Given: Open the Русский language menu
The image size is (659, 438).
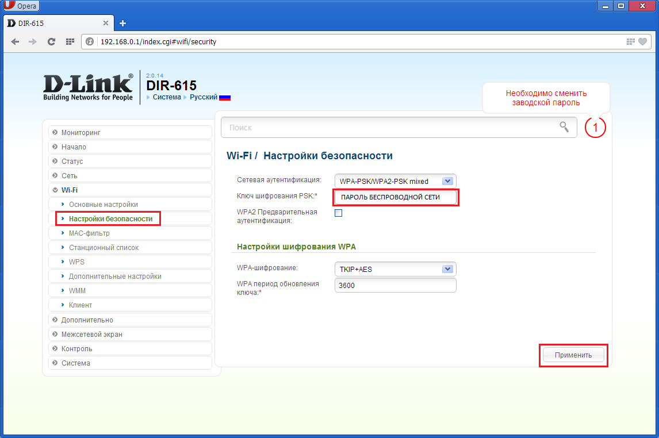Looking at the screenshot, I should (x=204, y=97).
